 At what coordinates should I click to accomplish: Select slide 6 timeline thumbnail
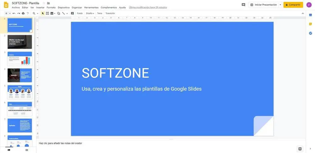(20, 109)
